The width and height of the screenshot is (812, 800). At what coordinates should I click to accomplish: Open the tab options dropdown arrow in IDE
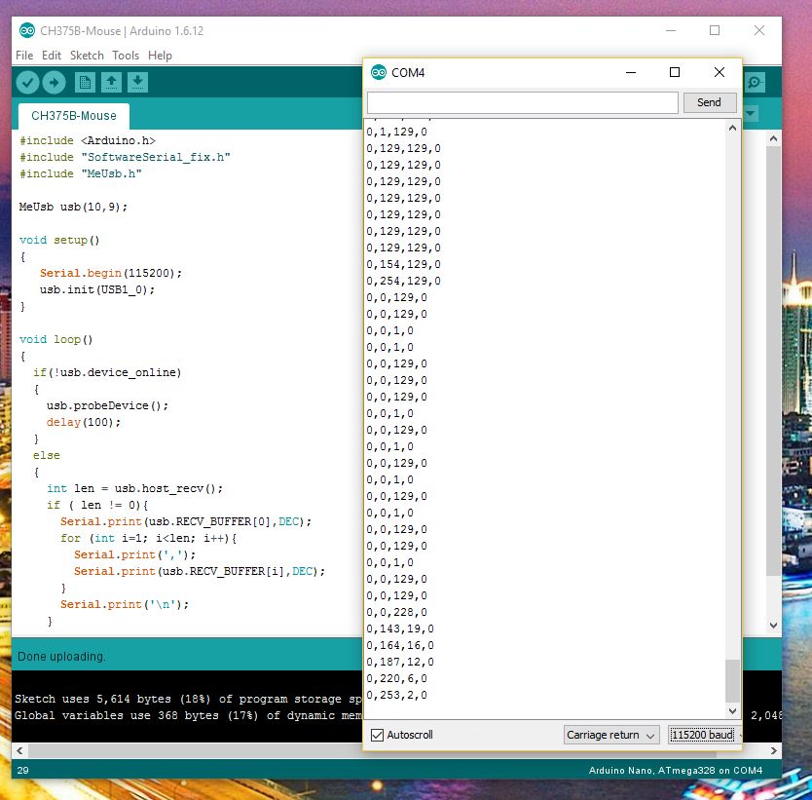751,113
